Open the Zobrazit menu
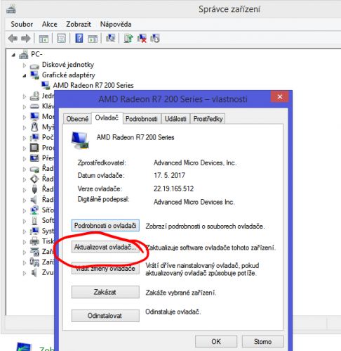The image size is (341, 351). [x=79, y=24]
